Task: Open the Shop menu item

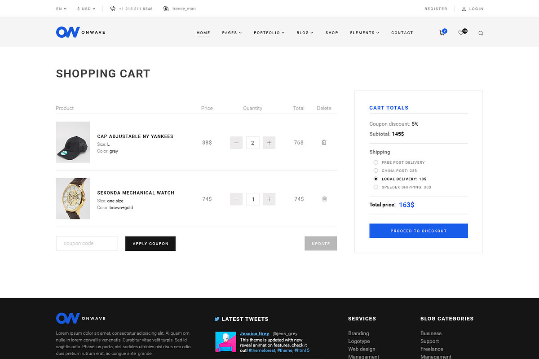Action: pyautogui.click(x=332, y=33)
